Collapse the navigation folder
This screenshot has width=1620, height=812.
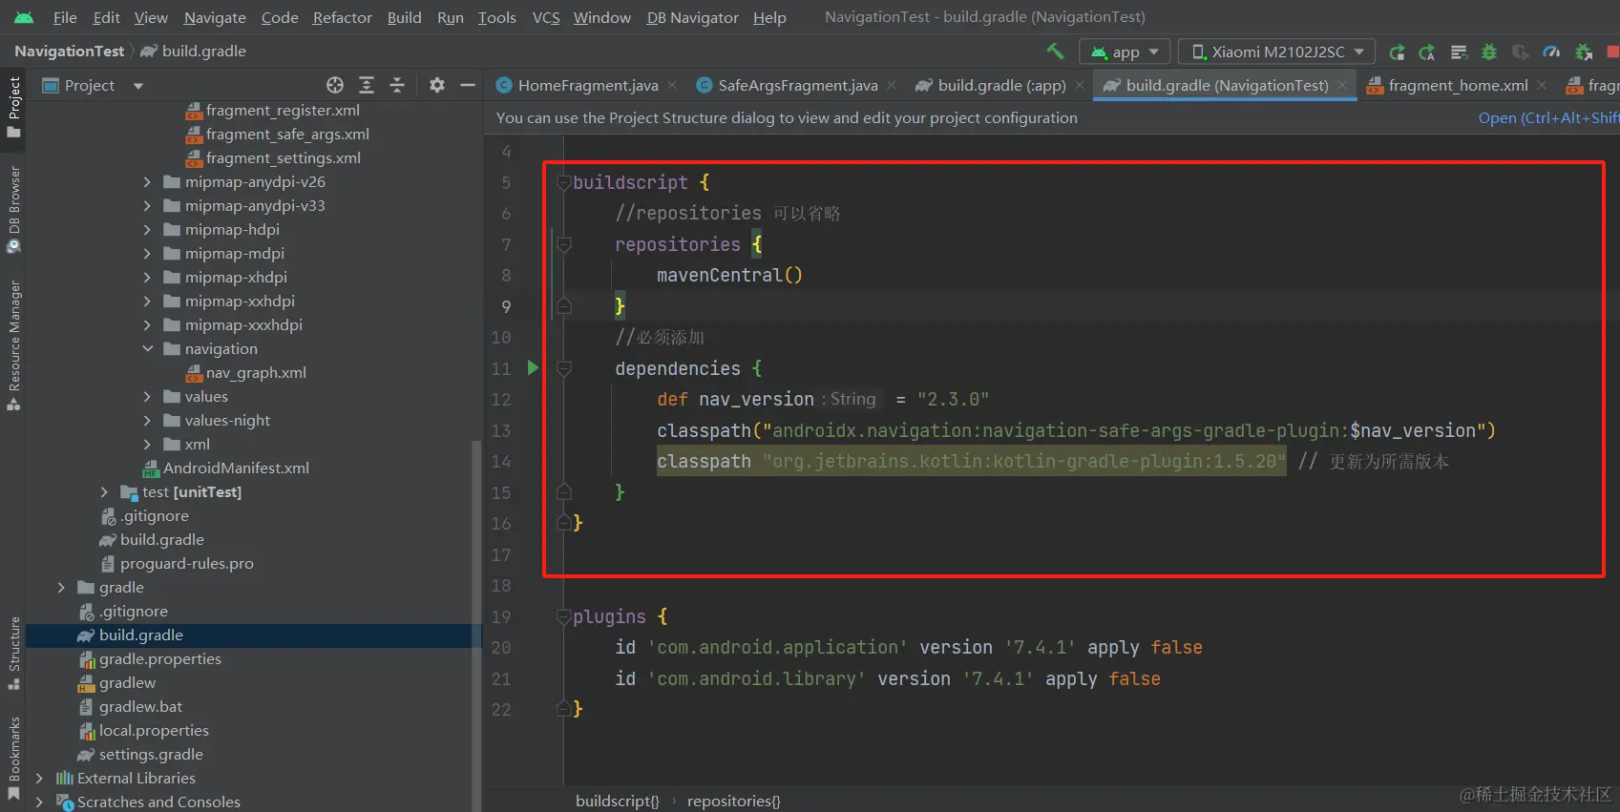pos(147,348)
